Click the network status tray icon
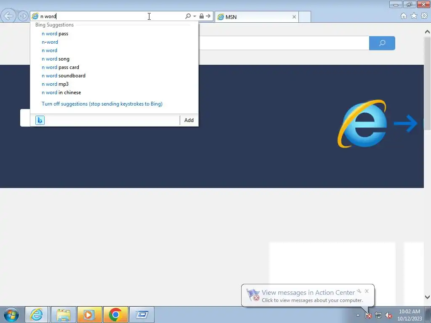The image size is (431, 323). pos(378,315)
